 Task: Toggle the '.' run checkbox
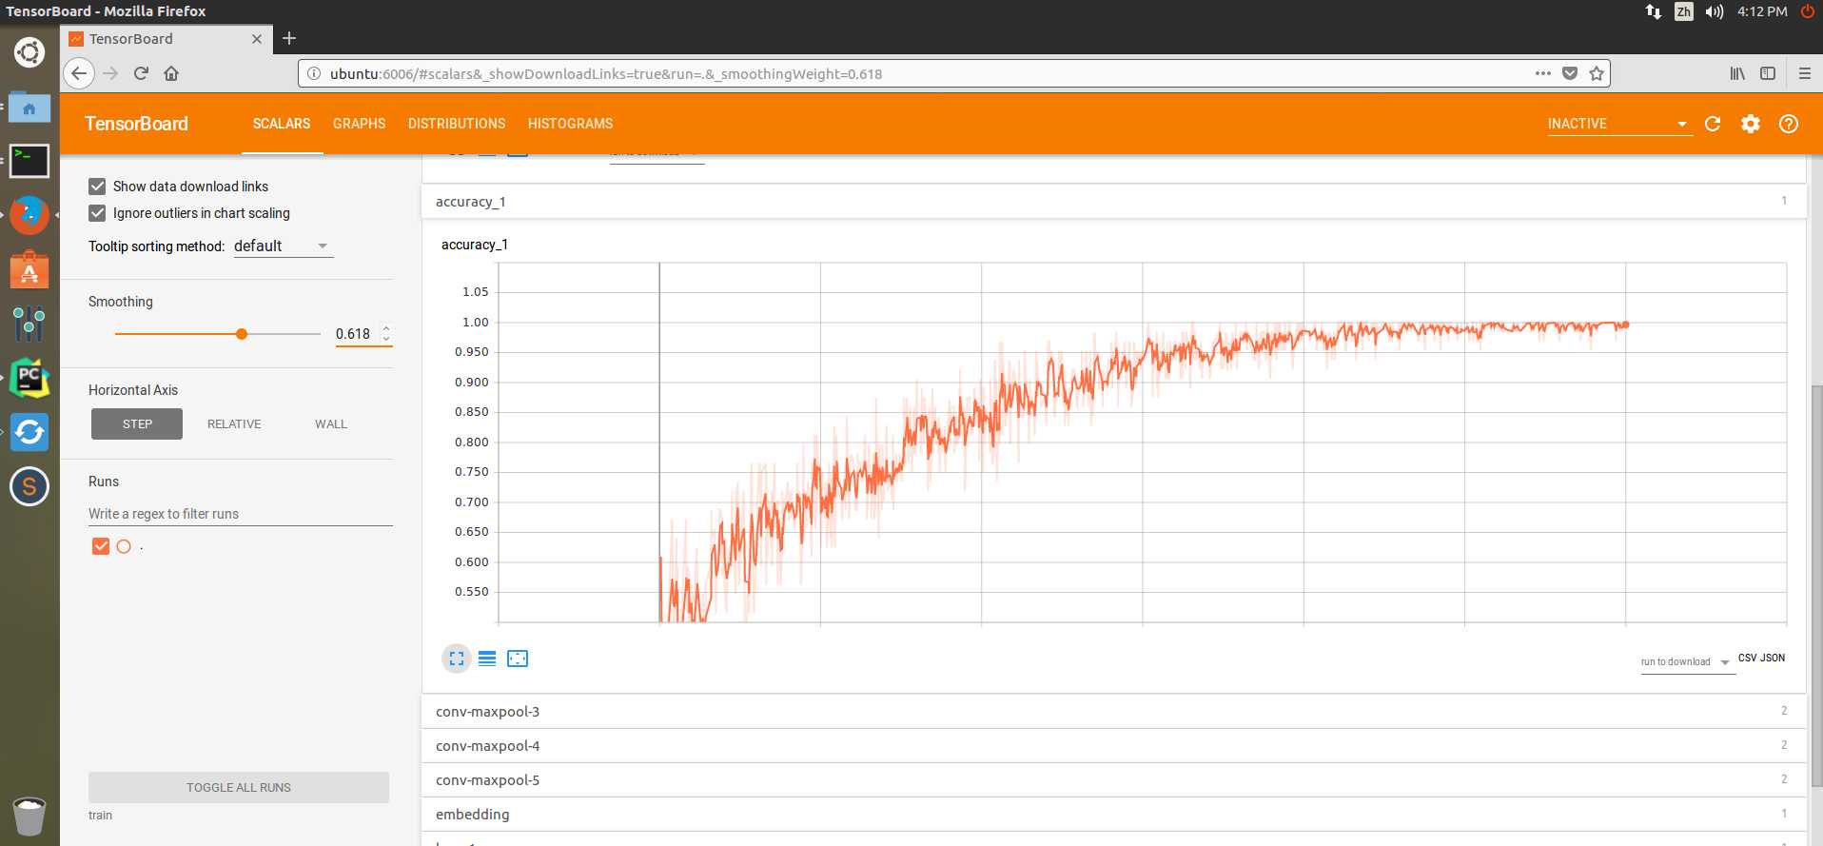pos(101,546)
